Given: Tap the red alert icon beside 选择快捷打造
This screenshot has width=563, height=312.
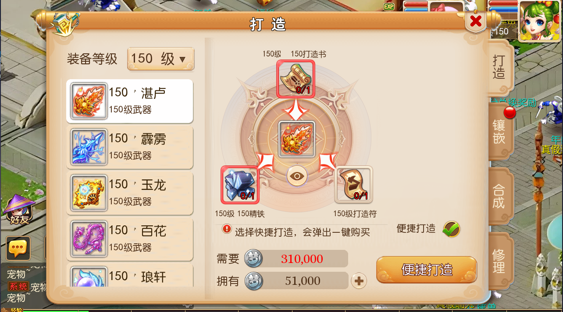Looking at the screenshot, I should [226, 229].
